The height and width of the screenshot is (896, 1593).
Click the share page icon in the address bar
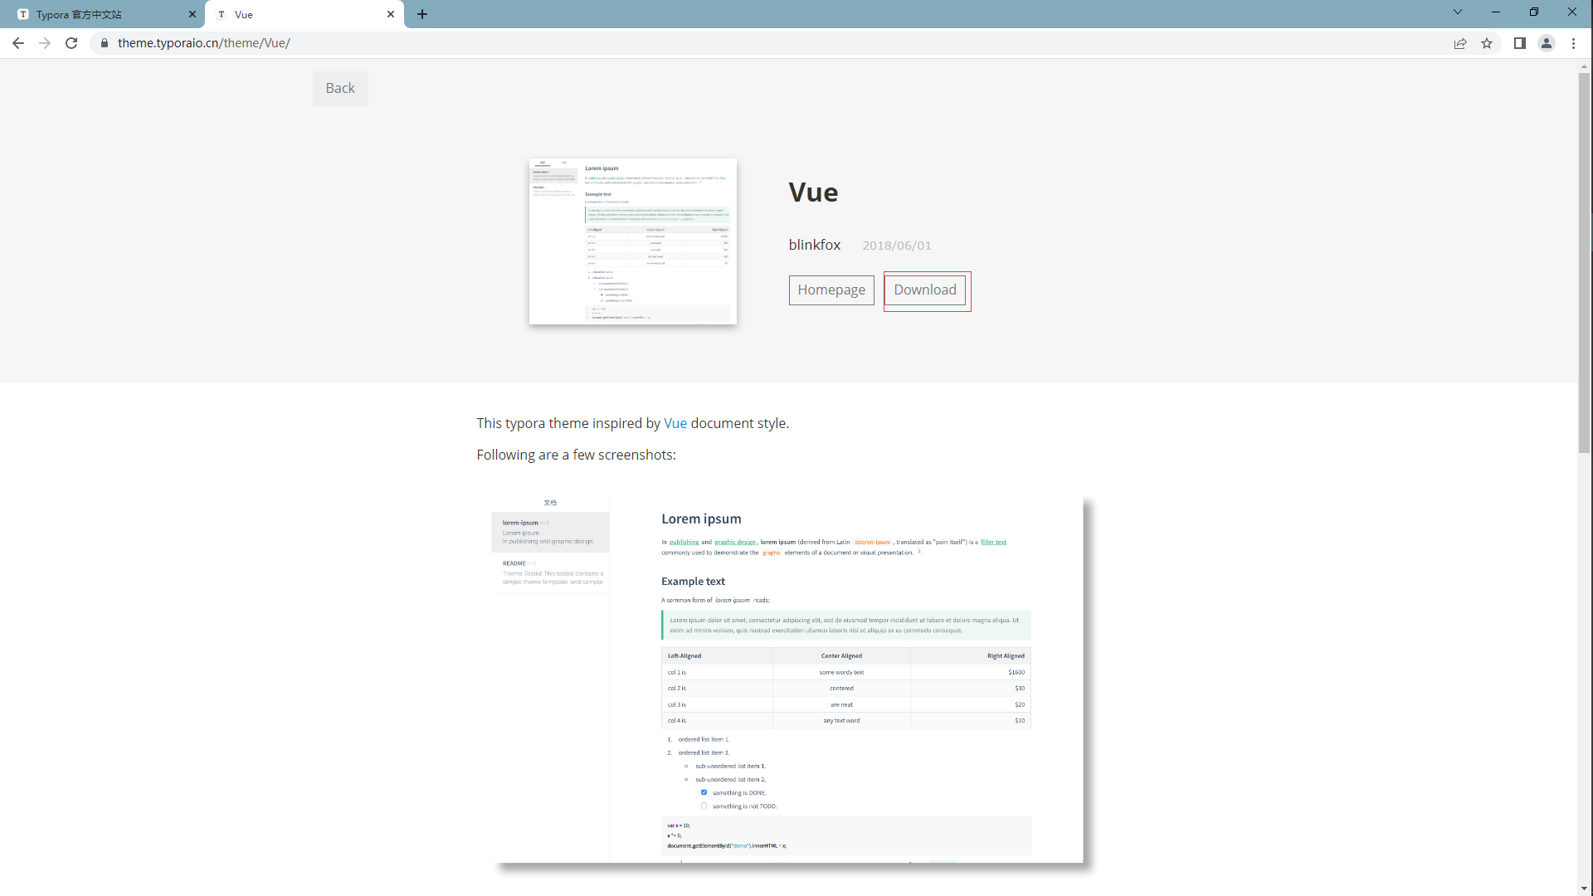(x=1460, y=43)
